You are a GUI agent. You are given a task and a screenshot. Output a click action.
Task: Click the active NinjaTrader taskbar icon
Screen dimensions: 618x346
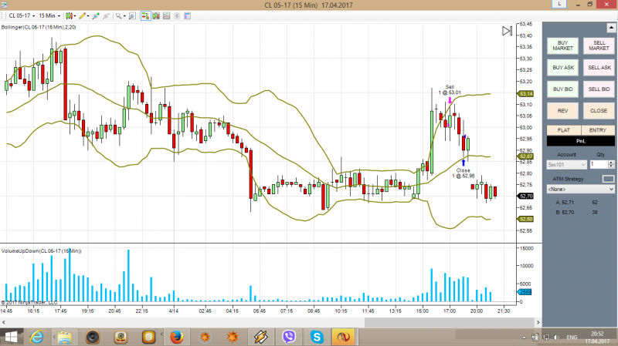point(343,338)
